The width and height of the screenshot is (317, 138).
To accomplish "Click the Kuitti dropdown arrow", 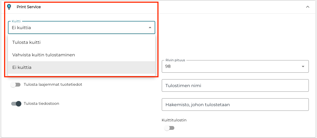I will pyautogui.click(x=150, y=27).
